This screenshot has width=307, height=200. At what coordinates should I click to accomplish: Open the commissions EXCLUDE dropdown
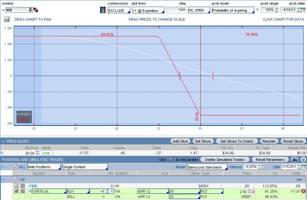(x=119, y=10)
